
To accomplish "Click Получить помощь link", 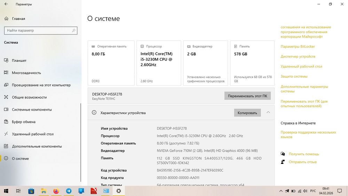I will point(303,154).
